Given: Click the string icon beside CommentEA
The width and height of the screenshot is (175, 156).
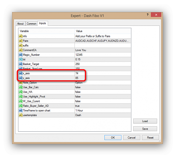Looking at the screenshot, I should coord(20,50).
